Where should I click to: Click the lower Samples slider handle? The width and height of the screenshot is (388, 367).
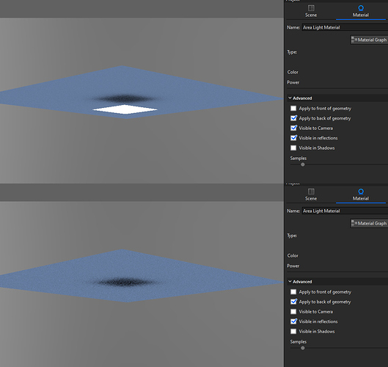tap(303, 348)
